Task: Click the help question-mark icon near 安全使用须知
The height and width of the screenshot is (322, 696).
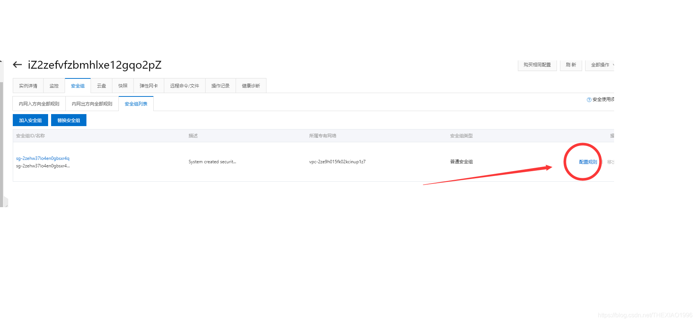Action: (589, 100)
